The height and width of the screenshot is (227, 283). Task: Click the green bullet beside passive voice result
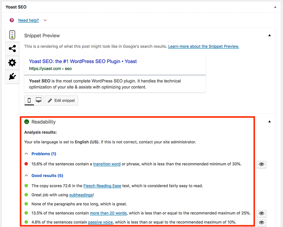pos(26,222)
